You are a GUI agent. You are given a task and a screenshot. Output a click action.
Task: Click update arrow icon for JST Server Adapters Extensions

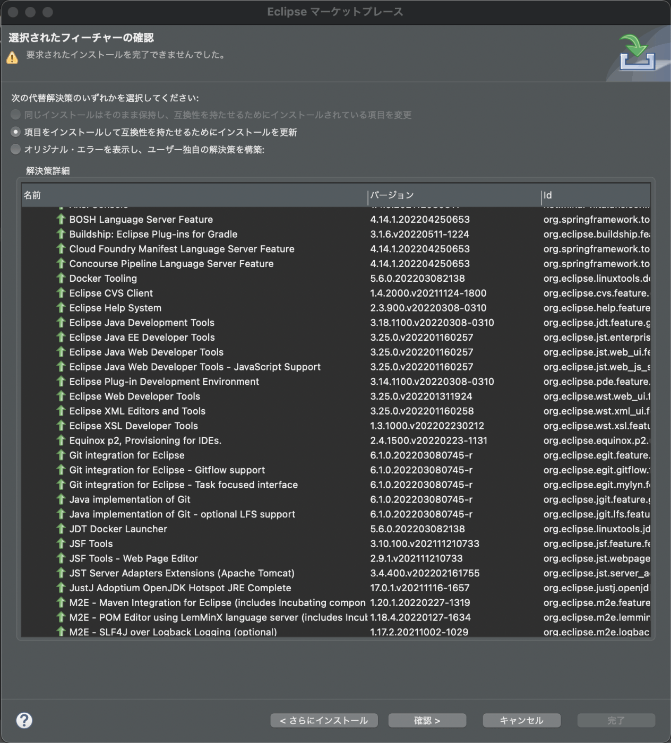pos(61,573)
